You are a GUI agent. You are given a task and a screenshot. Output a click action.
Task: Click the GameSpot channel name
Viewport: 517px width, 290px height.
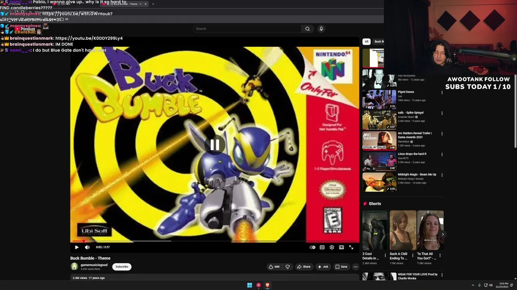(404, 142)
